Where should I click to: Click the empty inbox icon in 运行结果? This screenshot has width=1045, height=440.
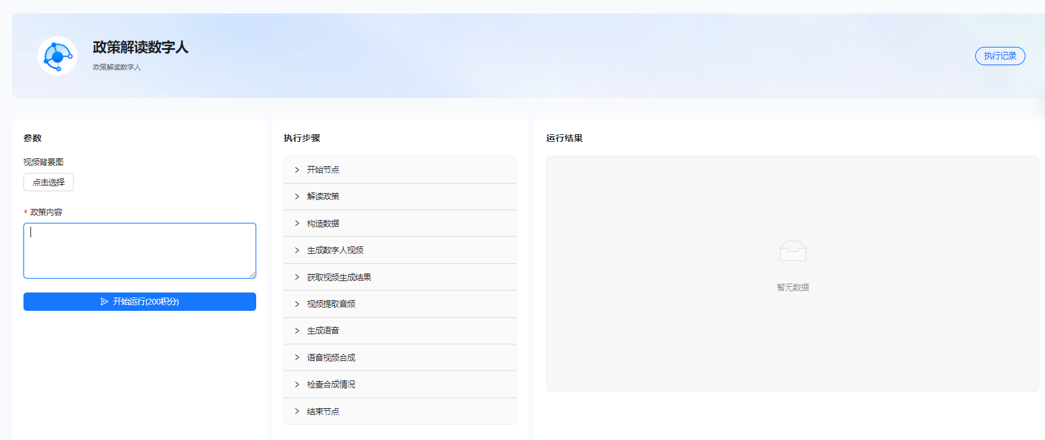point(793,251)
